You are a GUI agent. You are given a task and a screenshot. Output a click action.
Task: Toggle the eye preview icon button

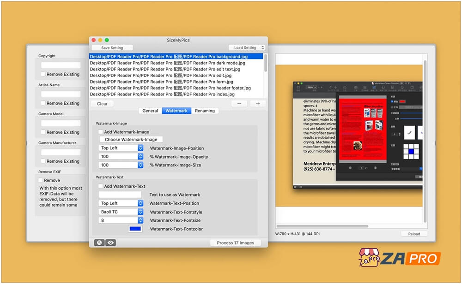pos(110,243)
